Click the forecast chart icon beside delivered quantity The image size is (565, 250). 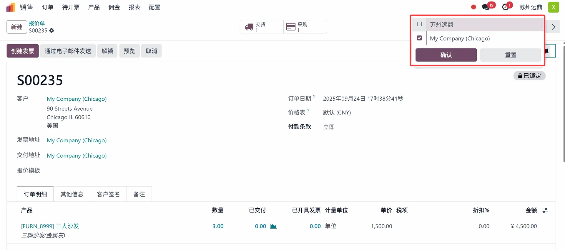pyautogui.click(x=273, y=226)
